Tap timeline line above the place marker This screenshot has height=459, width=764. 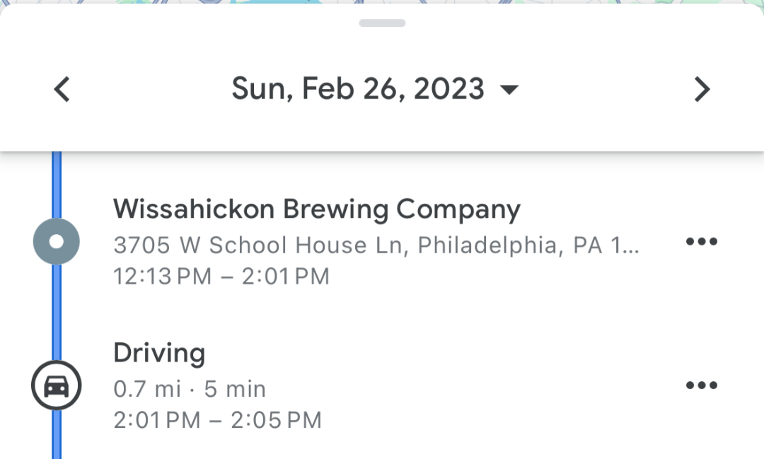tap(57, 184)
